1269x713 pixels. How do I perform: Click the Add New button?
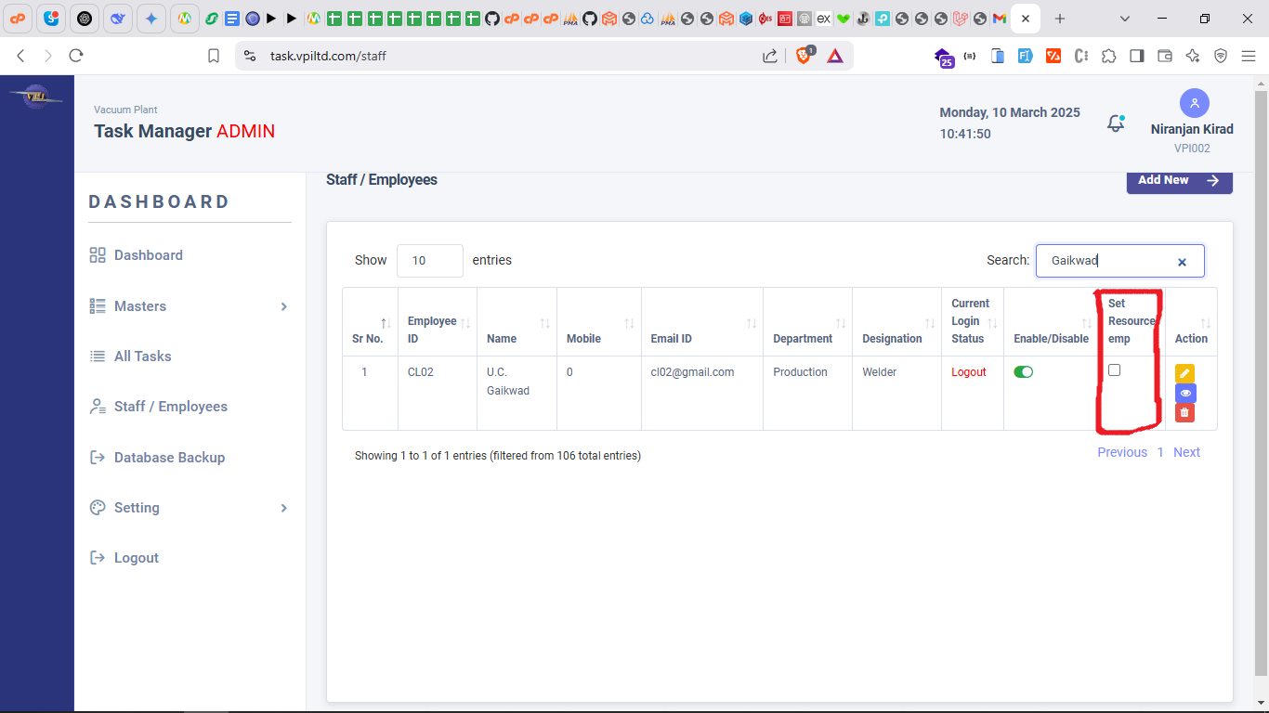click(x=1180, y=180)
